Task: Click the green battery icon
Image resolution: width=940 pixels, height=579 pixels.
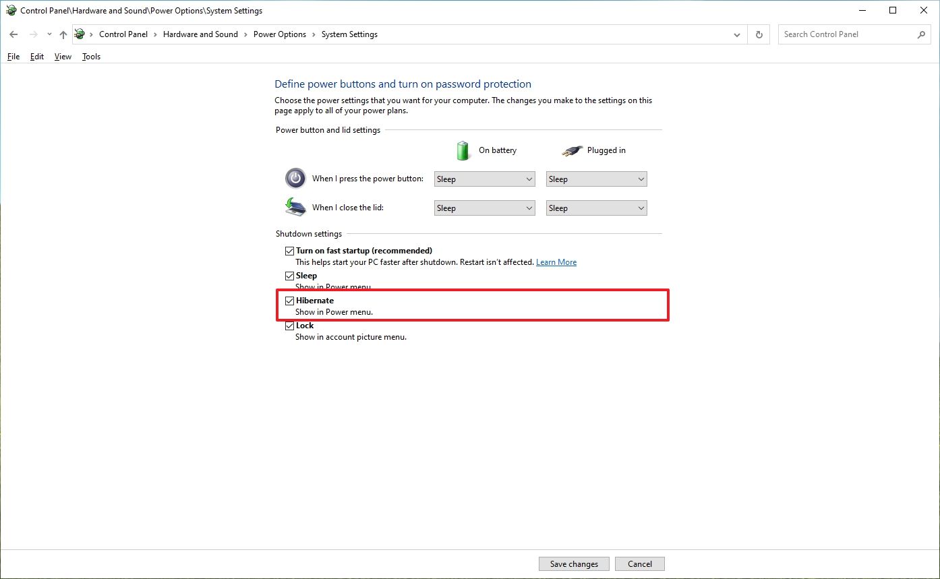Action: (463, 150)
